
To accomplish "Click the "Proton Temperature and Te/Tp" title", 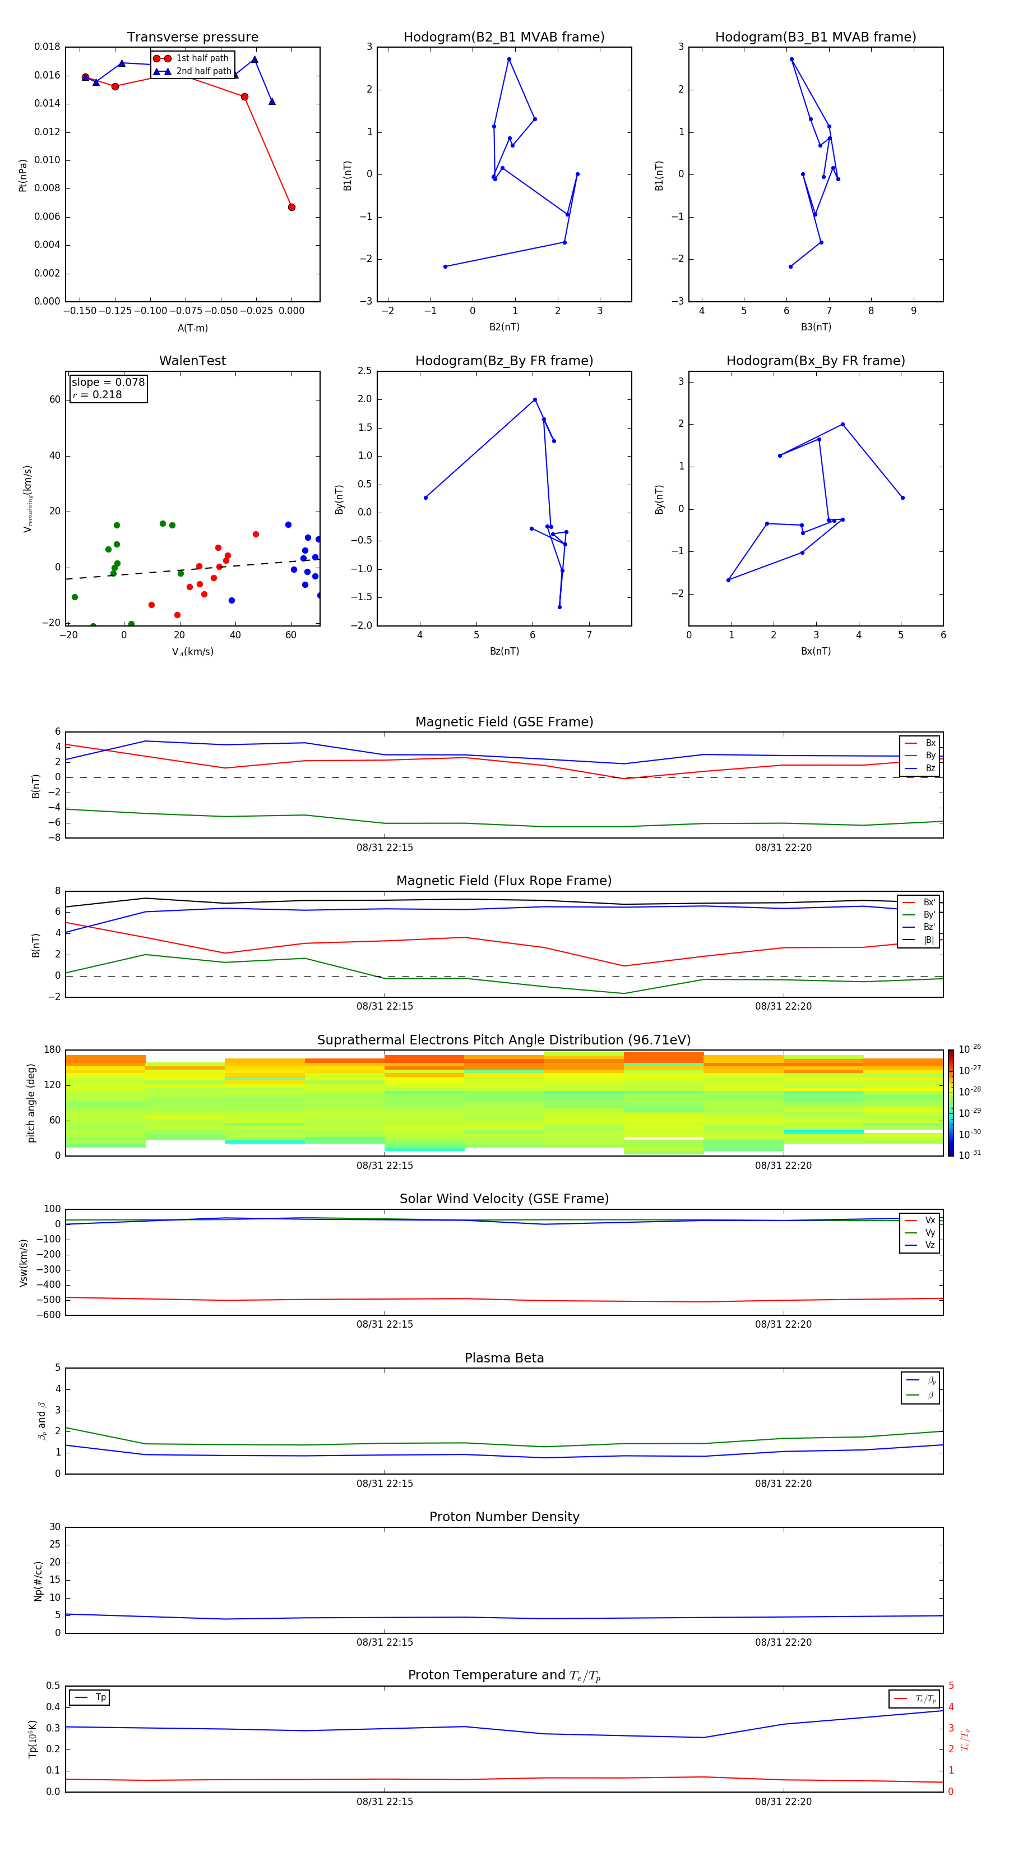I will coord(504,1675).
